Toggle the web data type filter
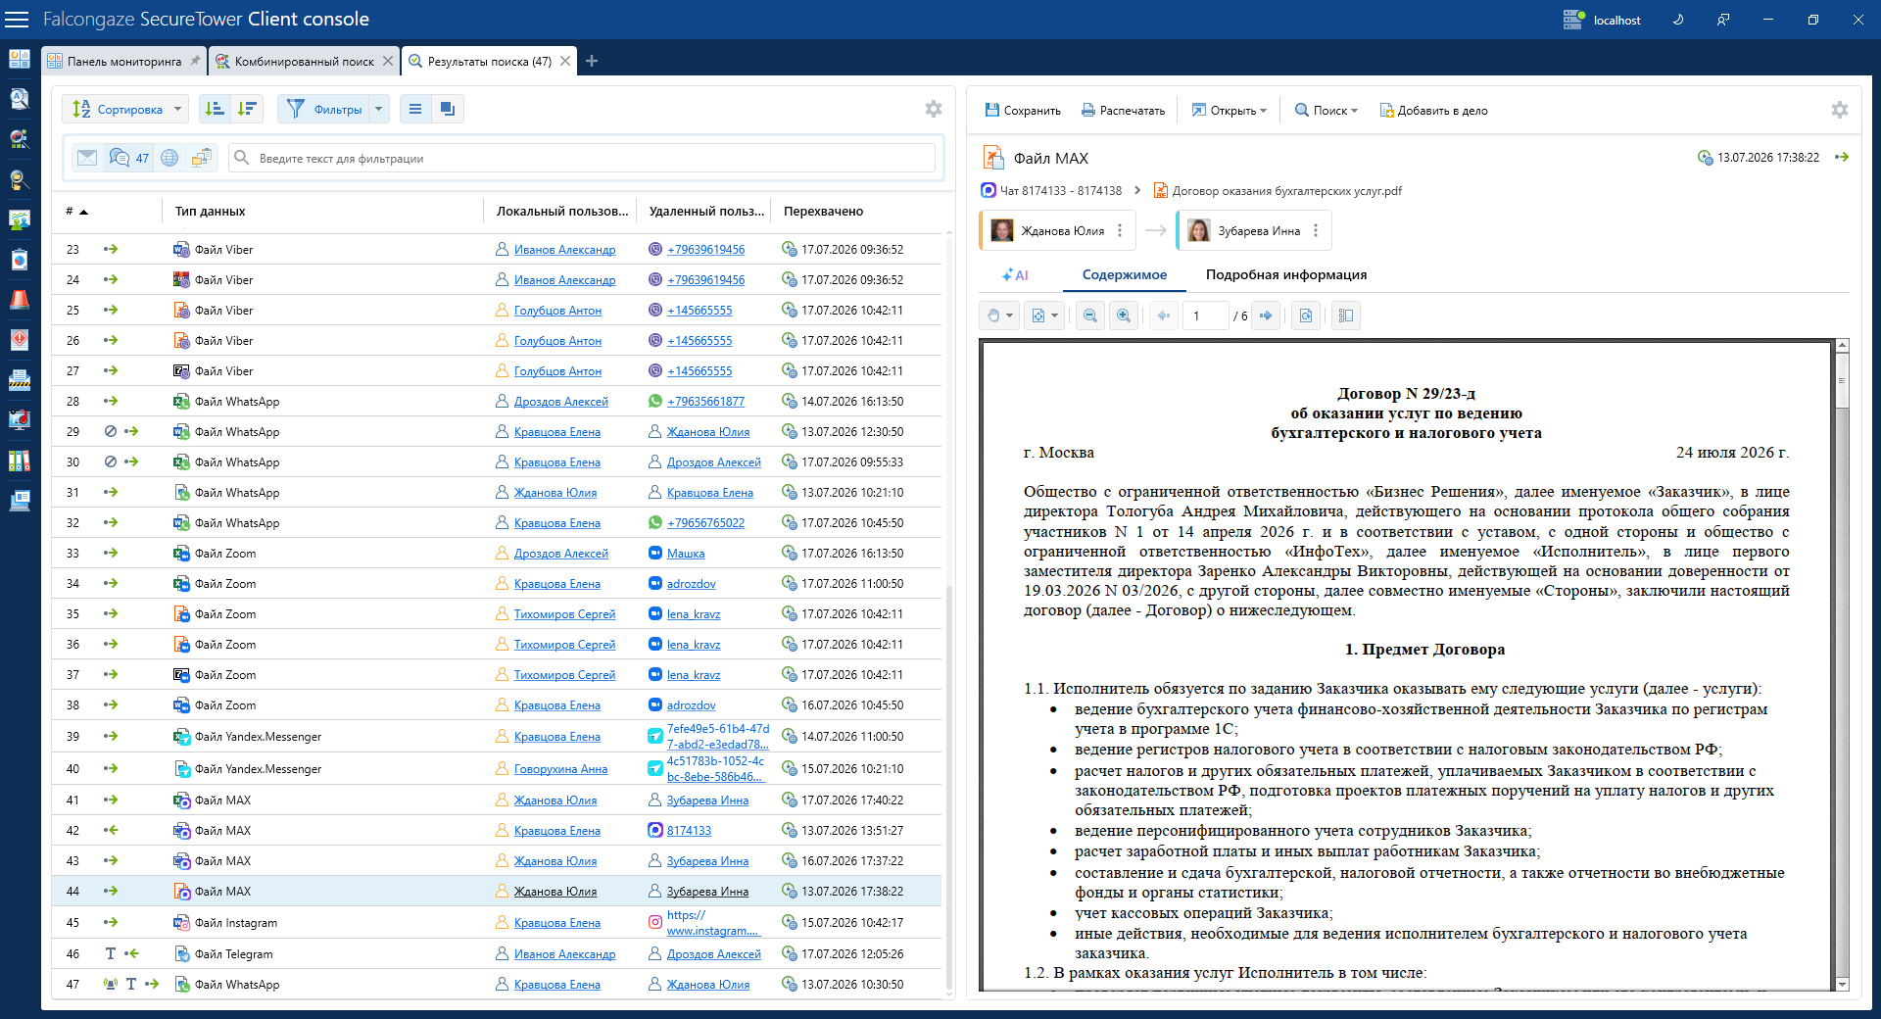This screenshot has height=1019, width=1881. pos(169,158)
